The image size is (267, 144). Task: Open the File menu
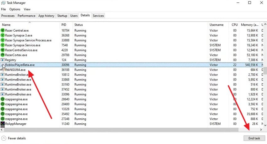point(3,9)
